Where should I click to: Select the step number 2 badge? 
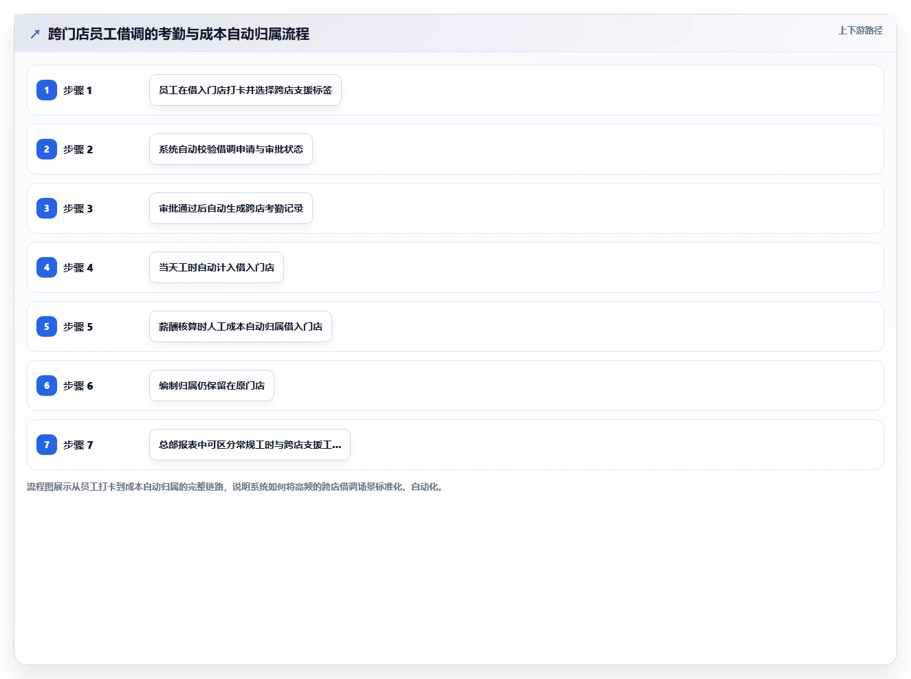(47, 149)
